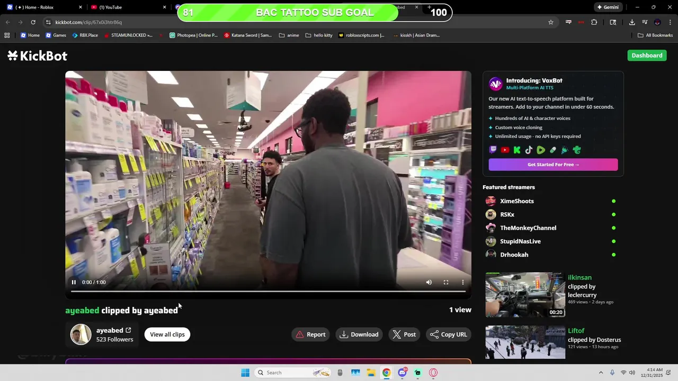Click the pill icon in VoxBot card
Image resolution: width=678 pixels, height=381 pixels.
pos(553,150)
